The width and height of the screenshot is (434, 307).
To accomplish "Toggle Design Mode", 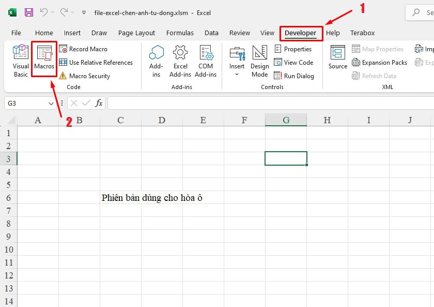I will [259, 61].
